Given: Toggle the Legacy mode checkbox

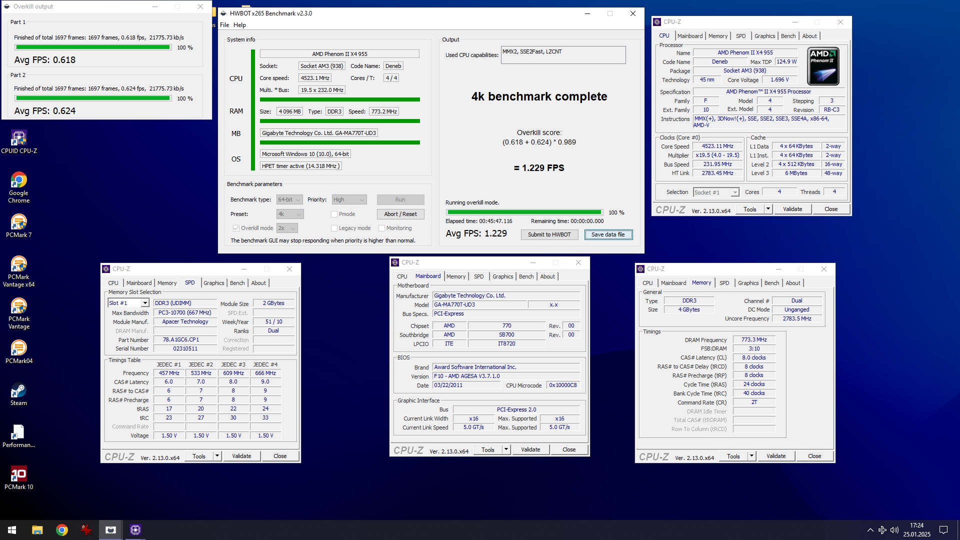Looking at the screenshot, I should pos(334,228).
